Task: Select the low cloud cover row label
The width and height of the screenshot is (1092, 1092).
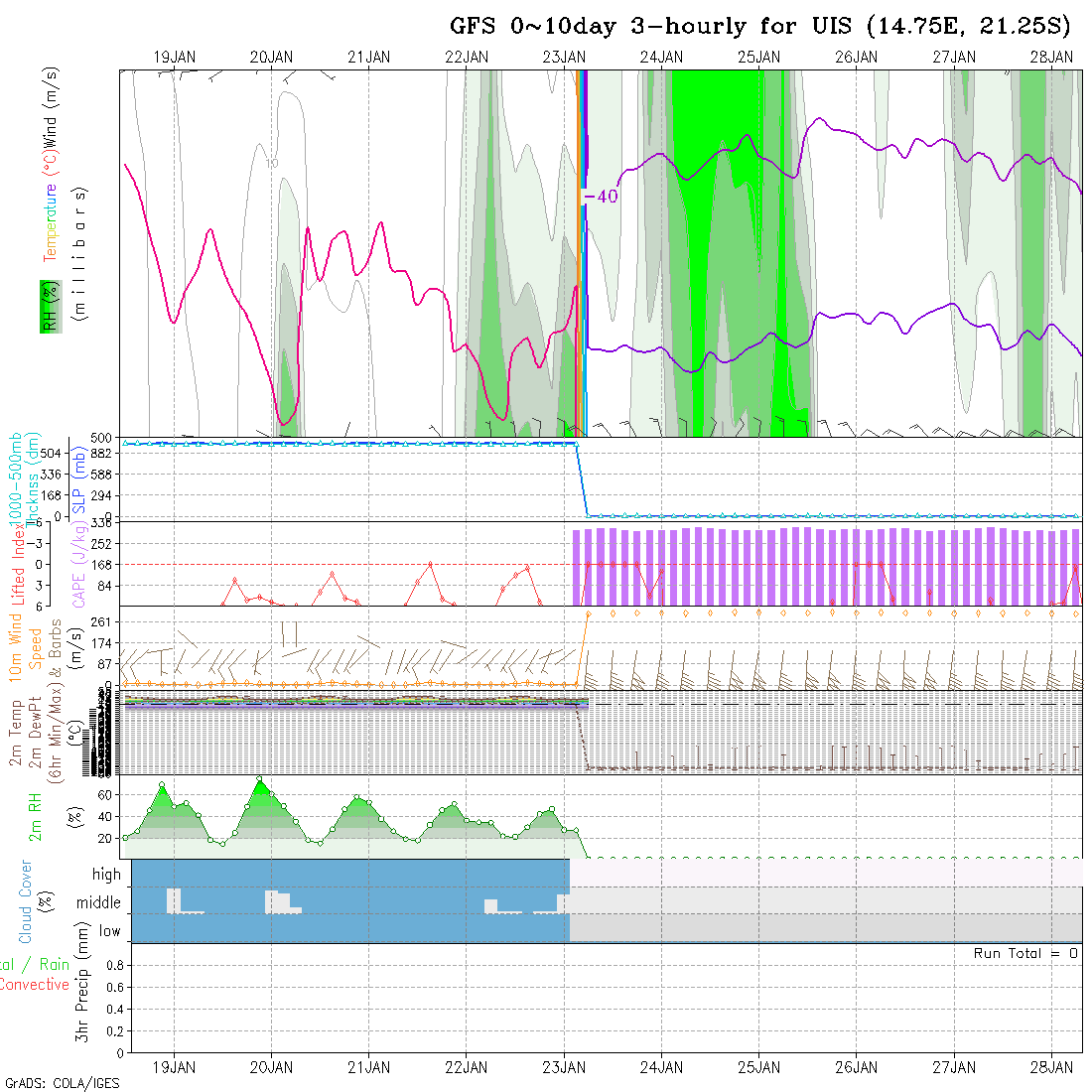Action: pyautogui.click(x=109, y=931)
